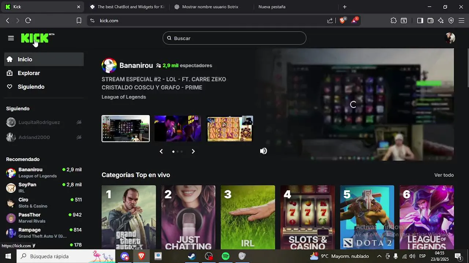Select the second carousel stream thumbnail
This screenshot has height=263, width=469.
(177, 129)
